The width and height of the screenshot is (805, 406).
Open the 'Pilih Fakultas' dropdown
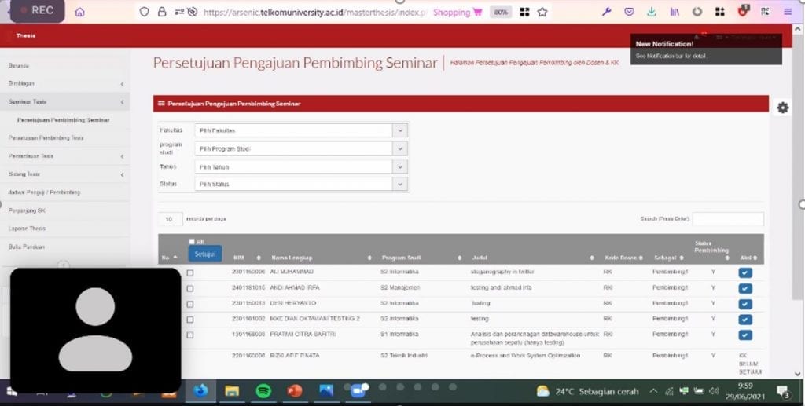click(x=301, y=130)
